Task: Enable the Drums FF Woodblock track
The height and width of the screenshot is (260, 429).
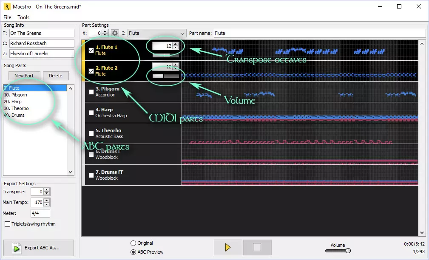Action: [x=91, y=175]
